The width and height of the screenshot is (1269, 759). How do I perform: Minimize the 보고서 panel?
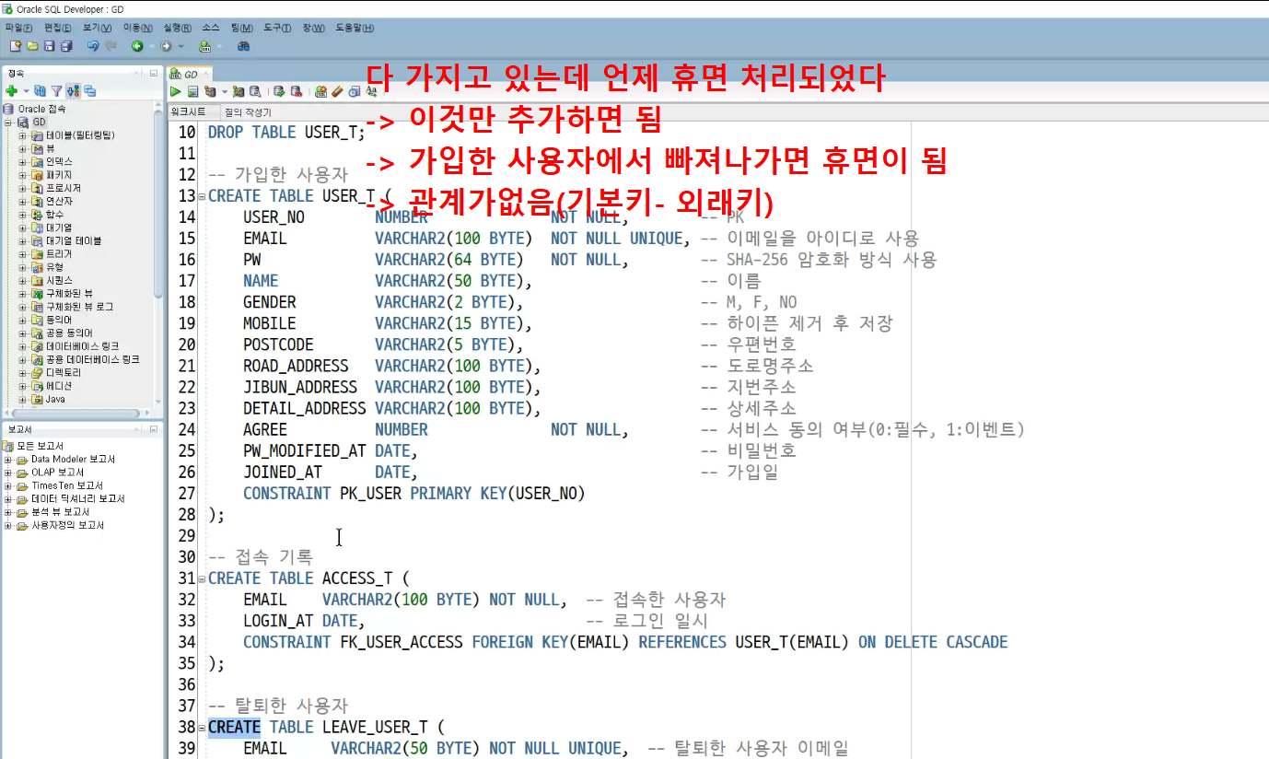tap(154, 429)
